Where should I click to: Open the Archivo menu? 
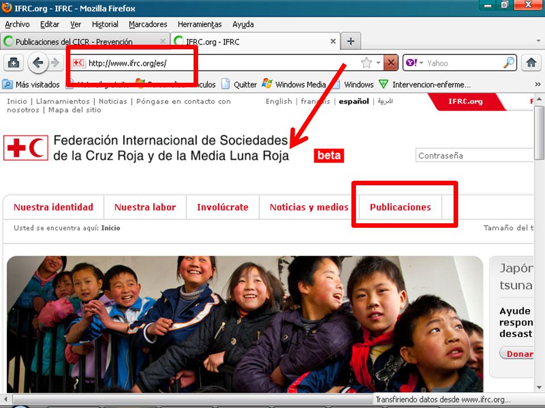point(17,24)
